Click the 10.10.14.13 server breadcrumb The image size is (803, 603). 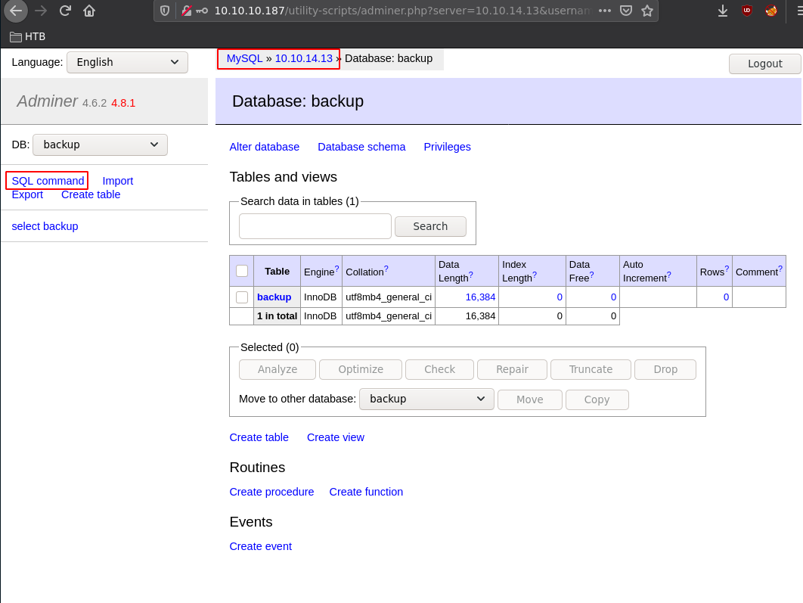click(304, 58)
